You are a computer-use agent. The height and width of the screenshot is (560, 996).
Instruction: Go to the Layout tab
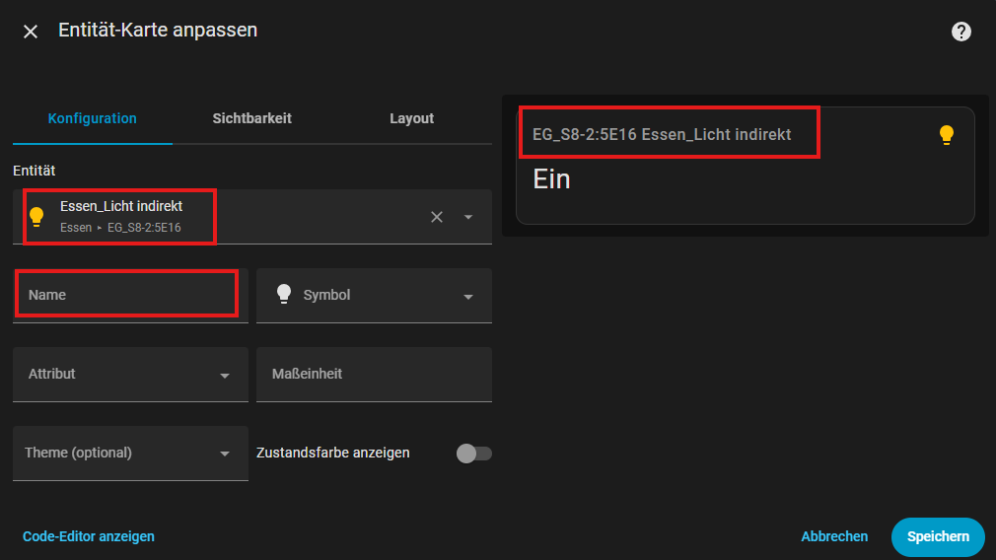(x=411, y=118)
